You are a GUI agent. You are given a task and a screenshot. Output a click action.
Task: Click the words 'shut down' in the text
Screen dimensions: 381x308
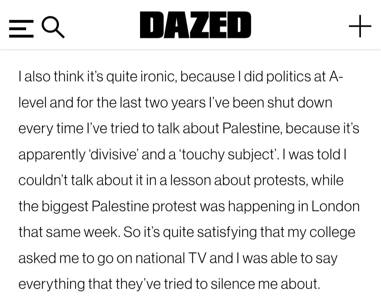click(x=300, y=103)
